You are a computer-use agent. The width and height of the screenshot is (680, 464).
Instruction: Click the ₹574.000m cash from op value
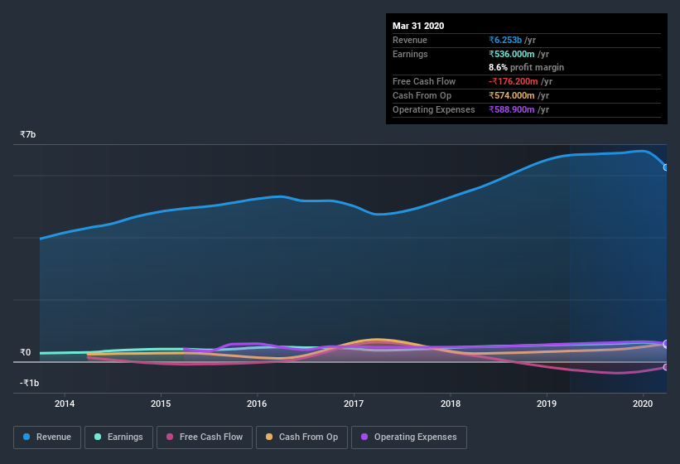tap(512, 95)
